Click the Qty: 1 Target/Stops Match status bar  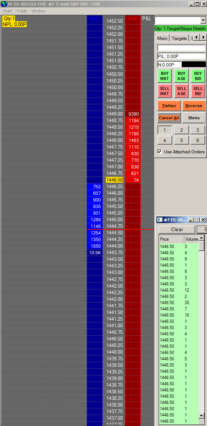click(x=180, y=28)
